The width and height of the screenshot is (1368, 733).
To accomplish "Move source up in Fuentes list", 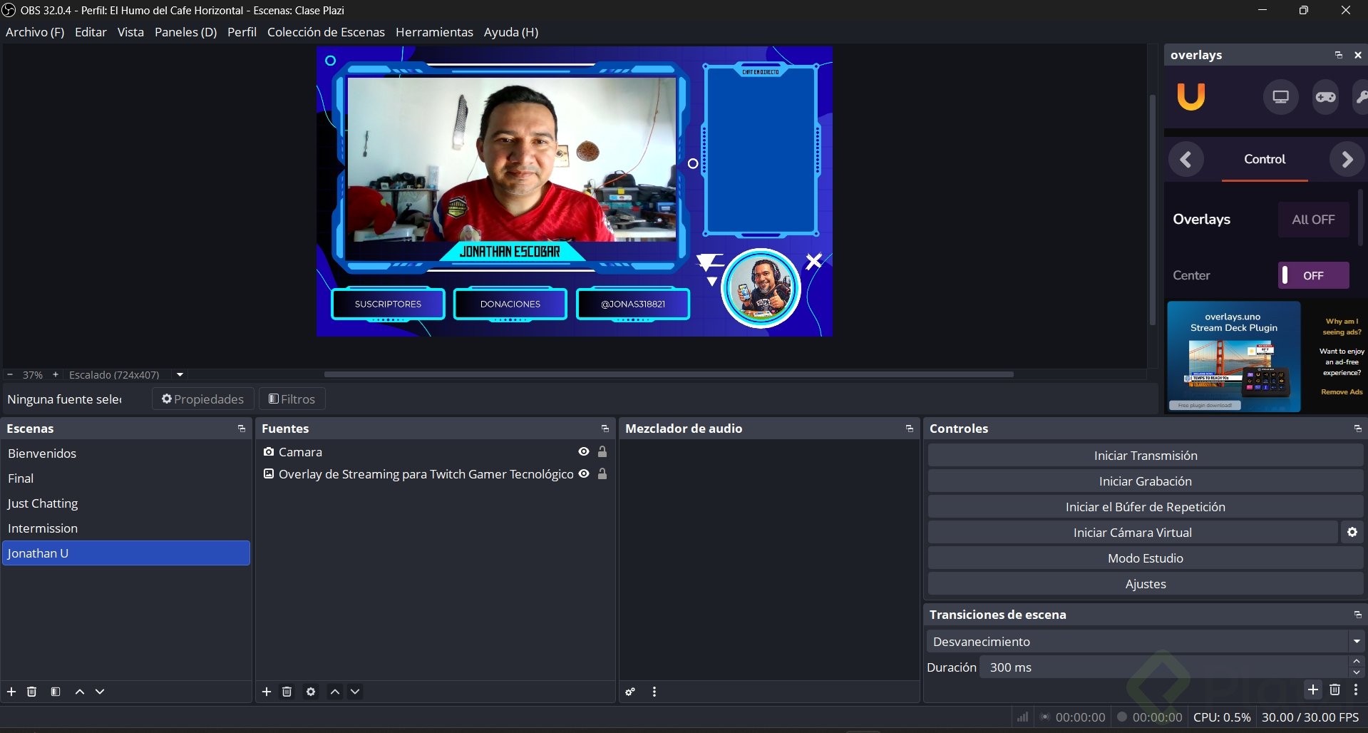I will point(335,692).
